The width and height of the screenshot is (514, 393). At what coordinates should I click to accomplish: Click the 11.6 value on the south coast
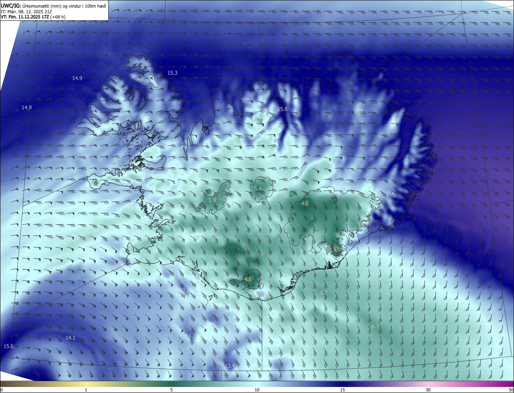point(261,295)
